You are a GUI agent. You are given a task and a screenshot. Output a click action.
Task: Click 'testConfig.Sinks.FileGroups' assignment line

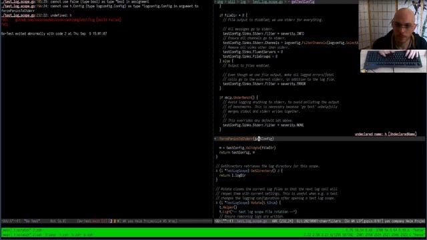pos(250,57)
